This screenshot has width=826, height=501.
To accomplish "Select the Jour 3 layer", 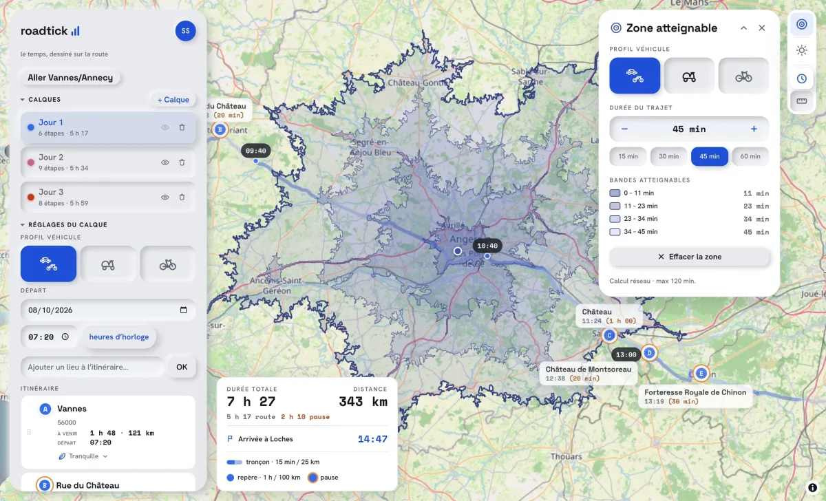I will pos(108,197).
